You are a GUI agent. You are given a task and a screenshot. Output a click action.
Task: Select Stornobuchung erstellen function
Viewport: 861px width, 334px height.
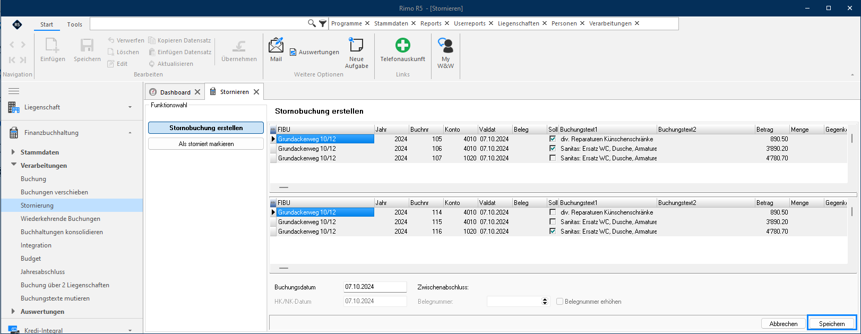coord(206,128)
